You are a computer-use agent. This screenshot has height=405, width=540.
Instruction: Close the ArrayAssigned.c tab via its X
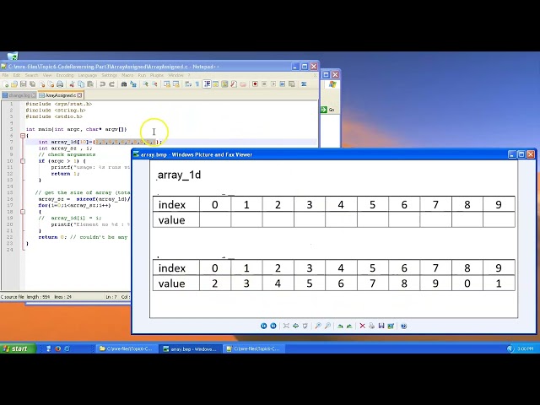click(x=79, y=95)
